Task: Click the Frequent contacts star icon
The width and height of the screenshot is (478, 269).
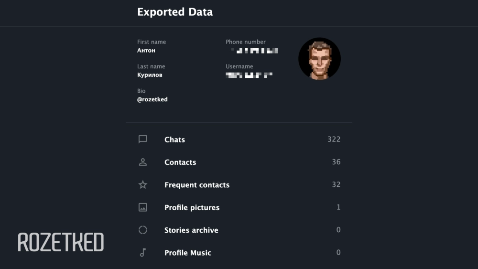Action: point(142,185)
